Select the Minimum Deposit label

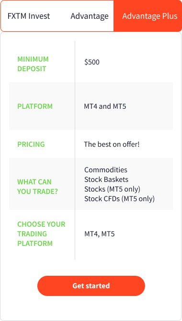pos(33,64)
